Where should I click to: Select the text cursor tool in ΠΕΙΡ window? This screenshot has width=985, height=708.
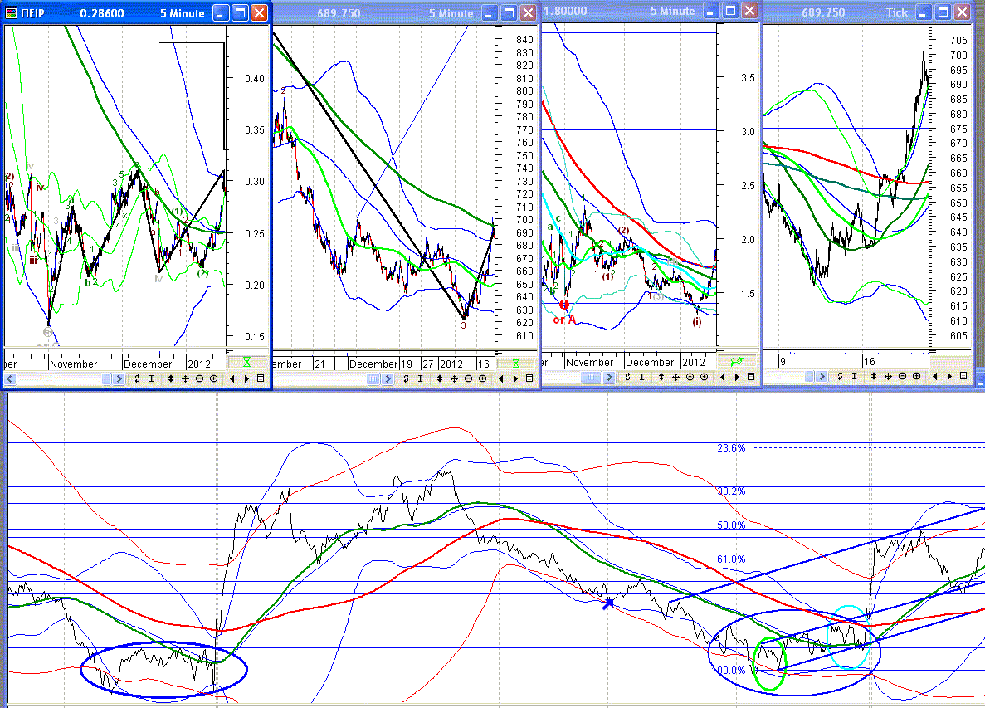click(x=151, y=378)
